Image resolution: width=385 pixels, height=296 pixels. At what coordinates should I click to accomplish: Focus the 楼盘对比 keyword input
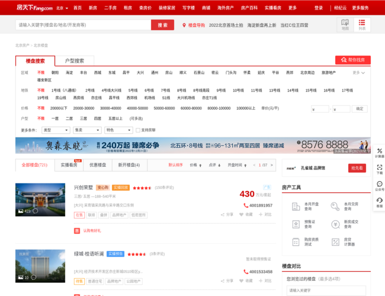[326, 290]
